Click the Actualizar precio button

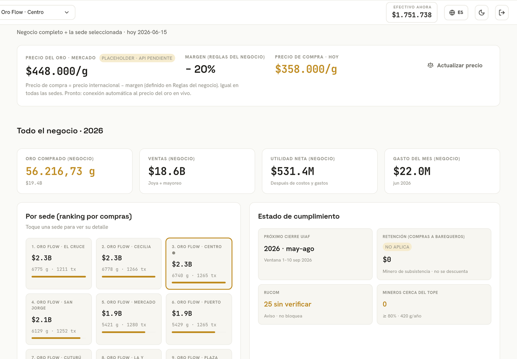pyautogui.click(x=455, y=65)
